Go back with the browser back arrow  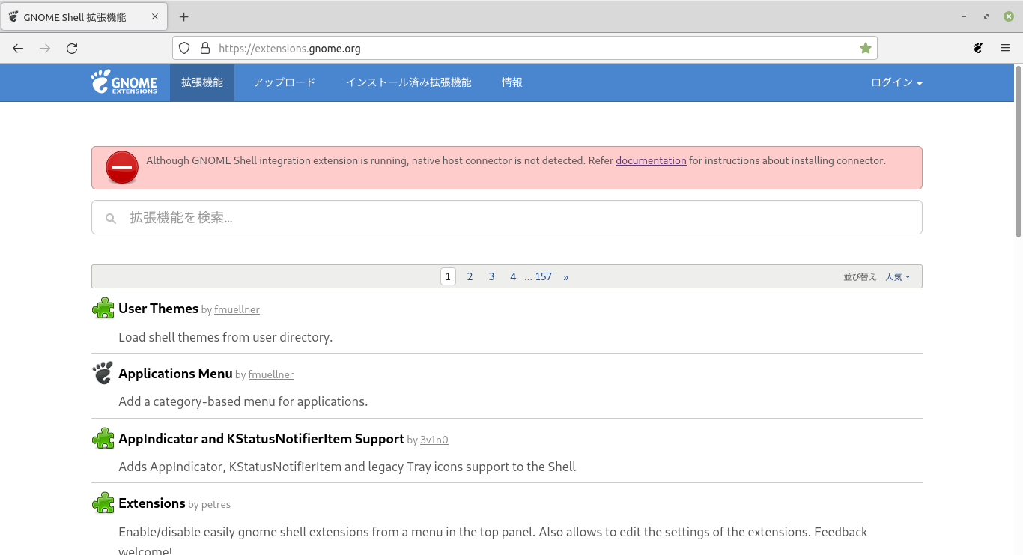(x=18, y=49)
